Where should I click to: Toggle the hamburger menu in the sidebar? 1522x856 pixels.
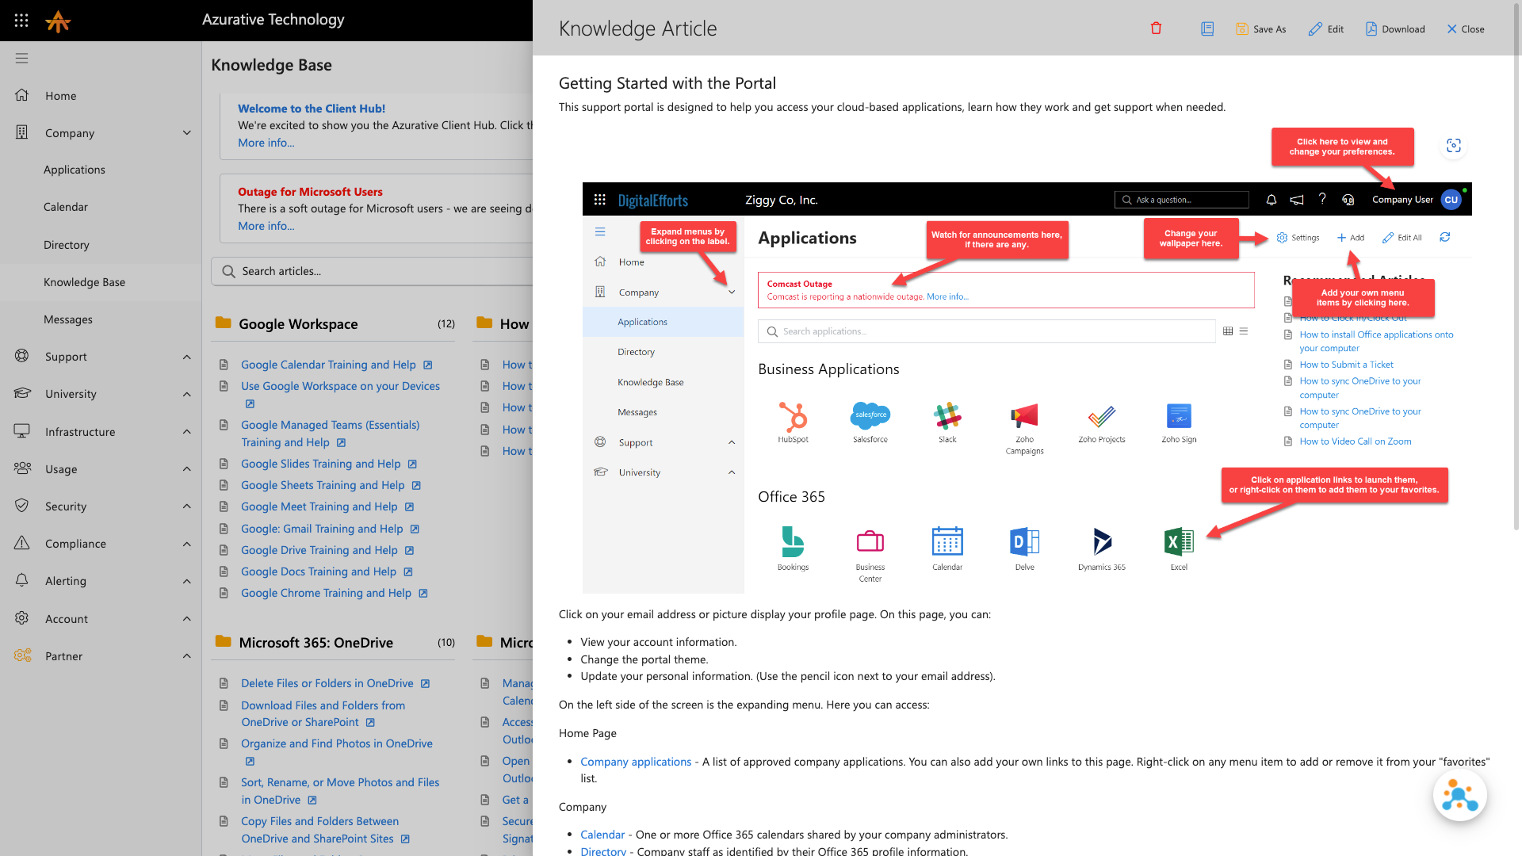(x=21, y=58)
